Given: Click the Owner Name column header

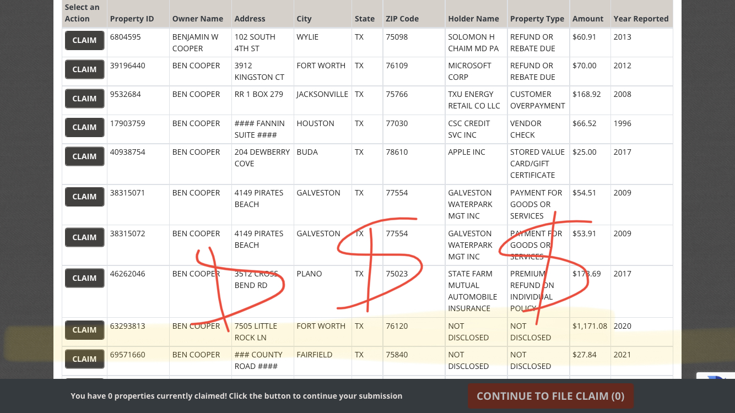Looking at the screenshot, I should [198, 19].
